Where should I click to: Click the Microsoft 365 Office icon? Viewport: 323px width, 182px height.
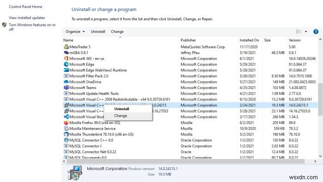click(x=66, y=59)
